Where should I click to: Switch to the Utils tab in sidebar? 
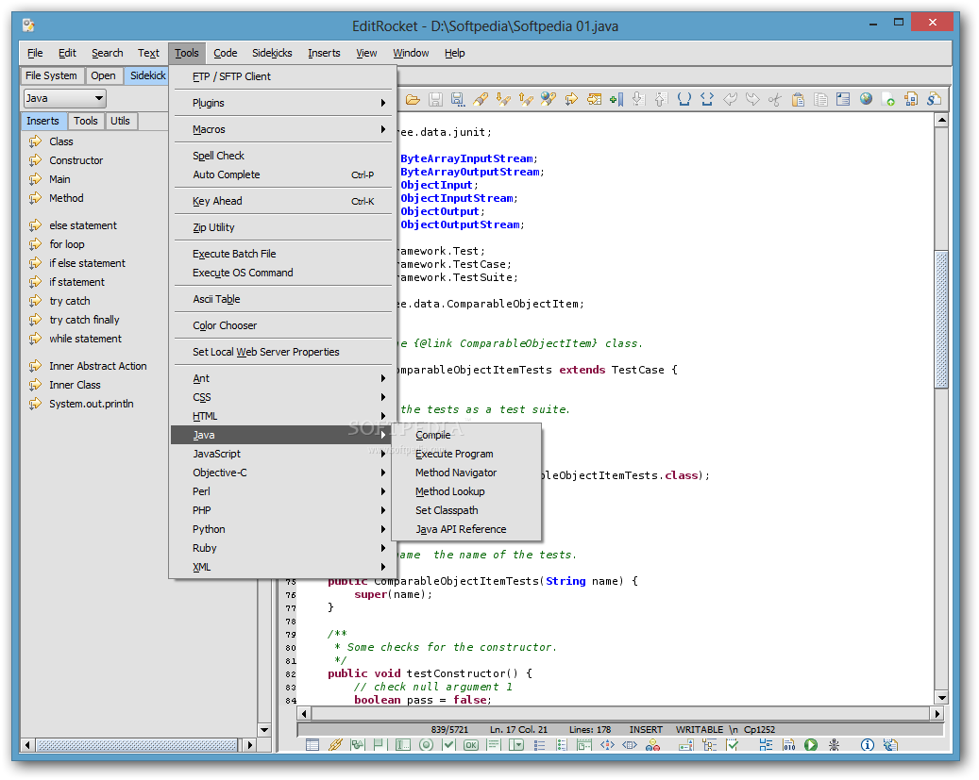pos(121,121)
